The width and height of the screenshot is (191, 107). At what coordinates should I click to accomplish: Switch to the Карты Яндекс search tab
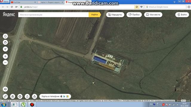(50, 2)
